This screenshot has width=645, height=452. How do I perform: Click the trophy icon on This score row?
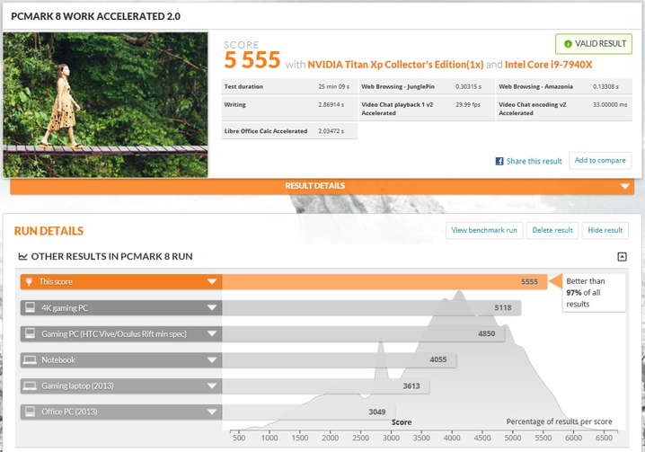(29, 281)
